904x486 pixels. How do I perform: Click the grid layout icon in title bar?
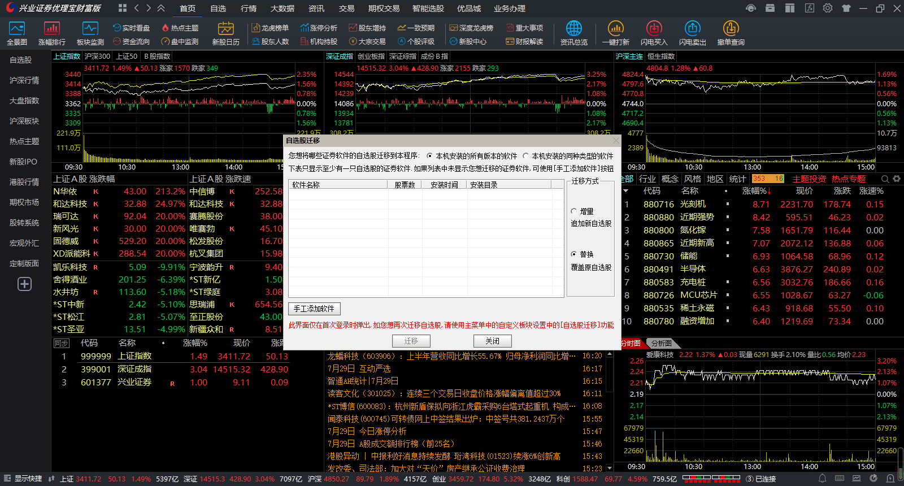pyautogui.click(x=123, y=8)
